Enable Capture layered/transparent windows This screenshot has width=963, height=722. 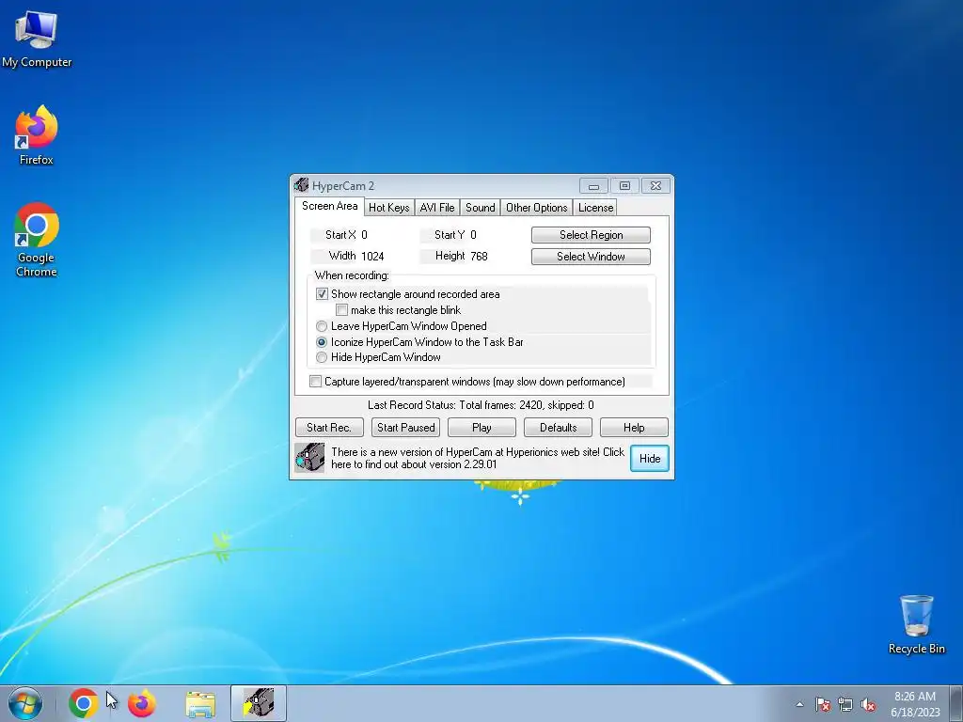(315, 382)
